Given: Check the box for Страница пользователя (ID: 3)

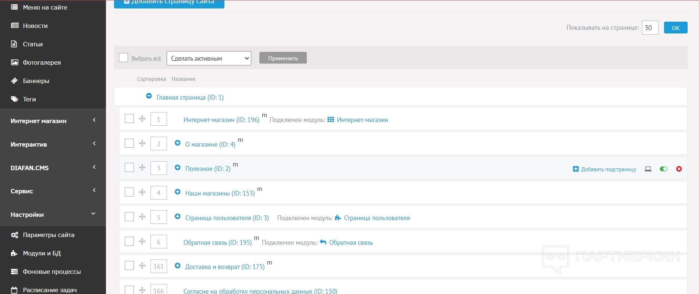Looking at the screenshot, I should (x=129, y=217).
